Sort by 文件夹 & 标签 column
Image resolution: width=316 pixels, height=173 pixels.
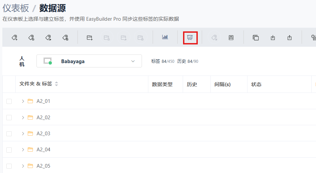[56, 84]
